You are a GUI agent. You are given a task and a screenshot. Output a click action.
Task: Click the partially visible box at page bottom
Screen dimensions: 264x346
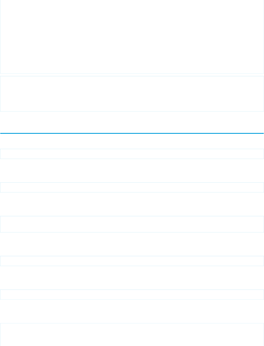[x=132, y=335]
